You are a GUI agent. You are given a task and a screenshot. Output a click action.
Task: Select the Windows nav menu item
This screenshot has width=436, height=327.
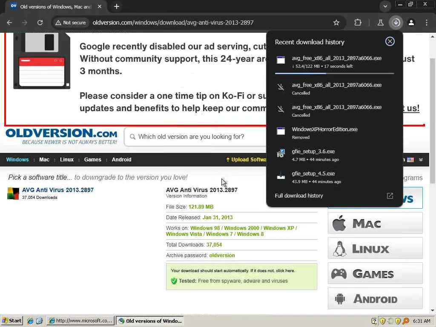tap(17, 160)
